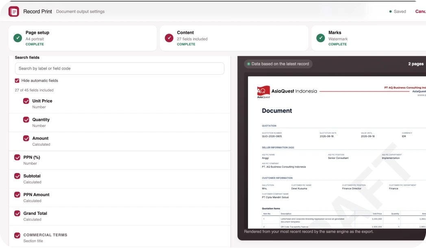Uncheck the Amount field
Screen dimensions: 426x248
[26, 138]
